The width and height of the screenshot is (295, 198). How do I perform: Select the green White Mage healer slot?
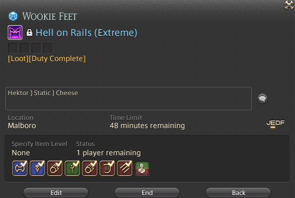click(72, 168)
